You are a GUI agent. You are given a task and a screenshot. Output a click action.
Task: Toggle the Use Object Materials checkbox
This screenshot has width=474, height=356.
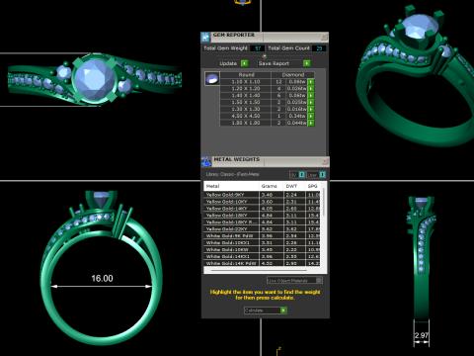(319, 280)
